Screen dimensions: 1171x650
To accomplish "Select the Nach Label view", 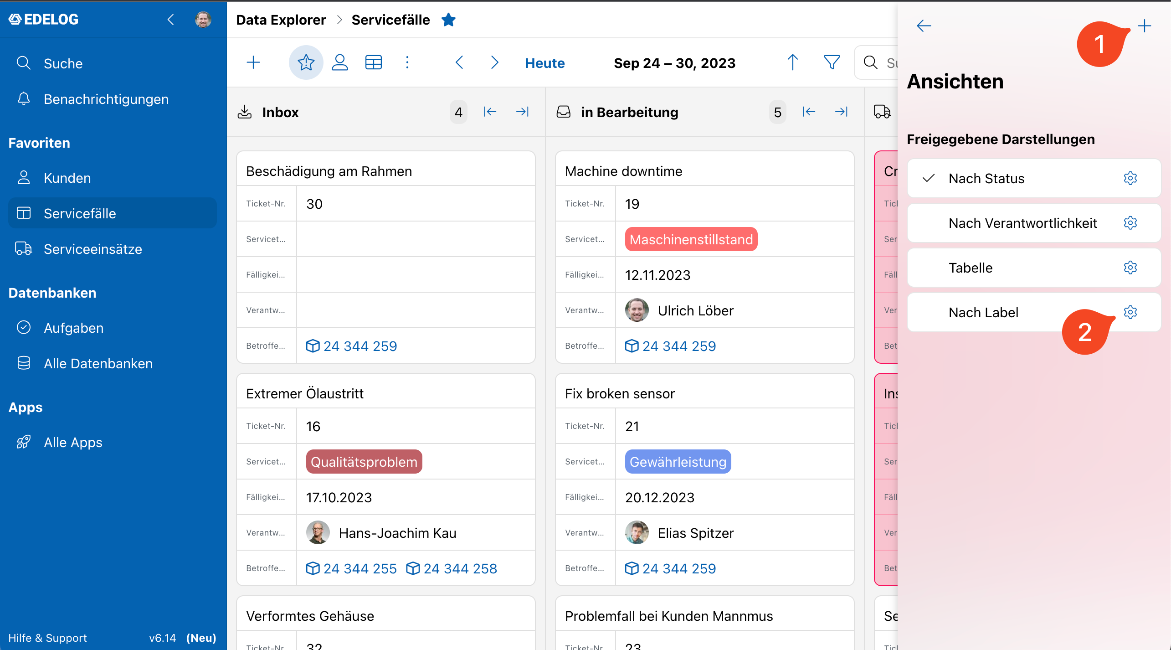I will click(1034, 312).
